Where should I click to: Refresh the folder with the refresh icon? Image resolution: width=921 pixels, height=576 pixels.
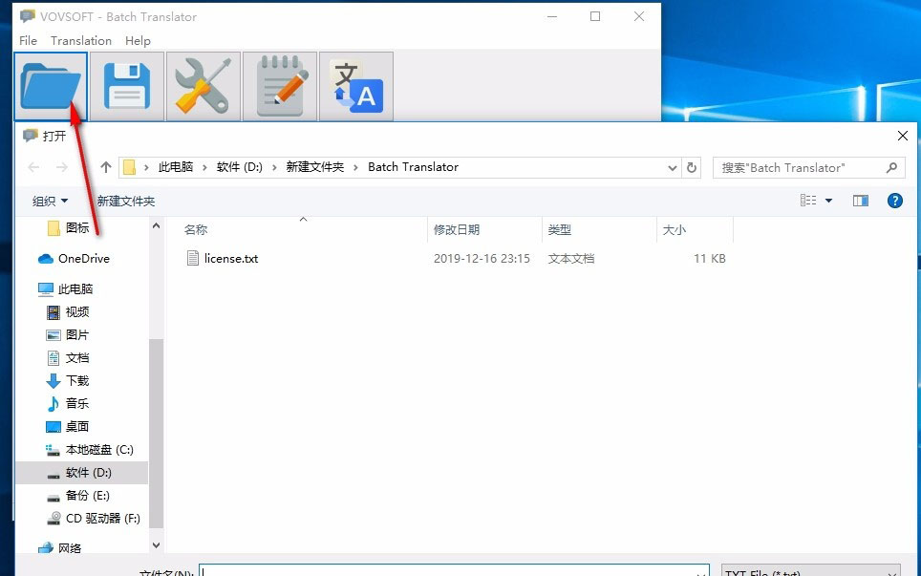[x=692, y=167]
